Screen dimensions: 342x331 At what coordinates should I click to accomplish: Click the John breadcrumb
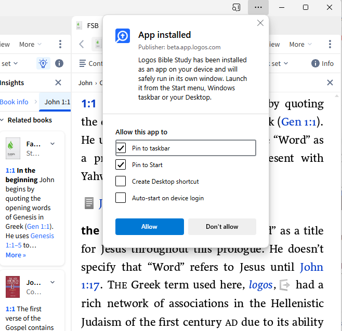[x=85, y=83]
